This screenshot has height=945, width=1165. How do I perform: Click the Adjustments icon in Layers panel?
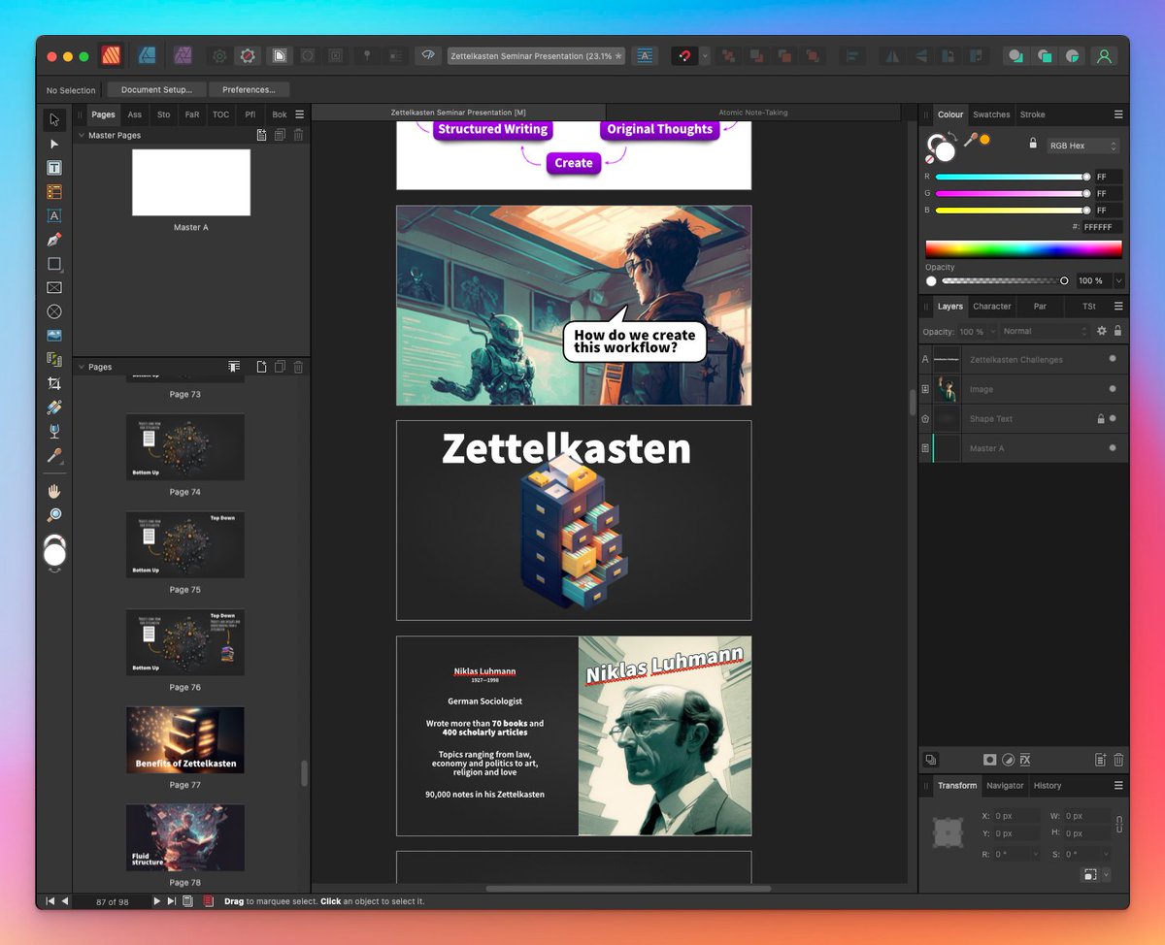click(x=1007, y=760)
